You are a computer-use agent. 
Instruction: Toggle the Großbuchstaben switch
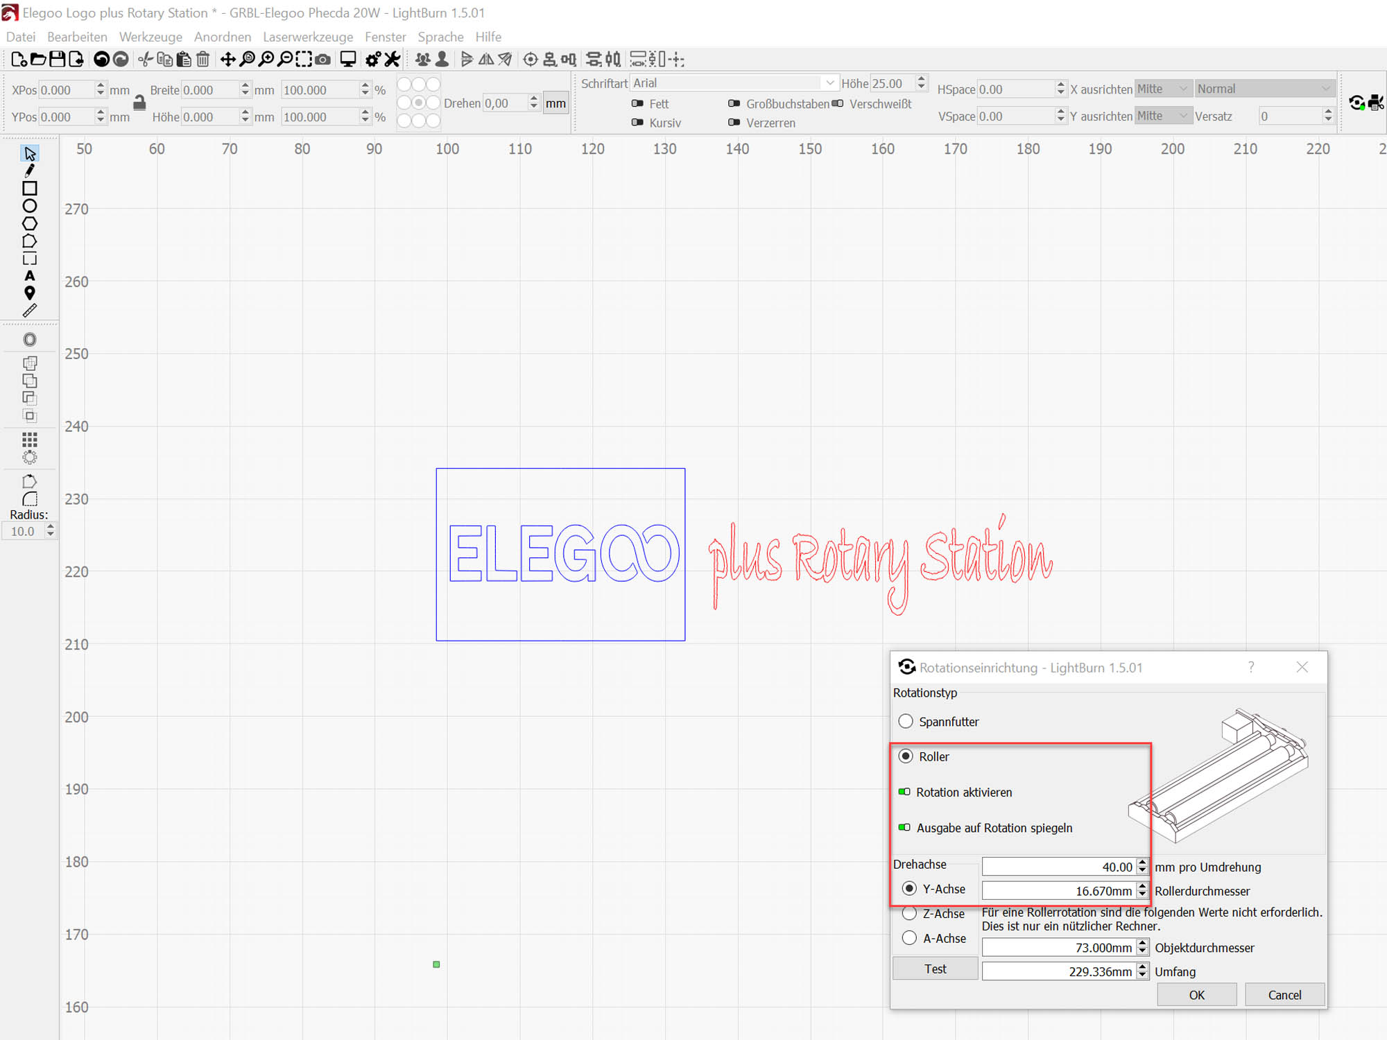coord(734,103)
